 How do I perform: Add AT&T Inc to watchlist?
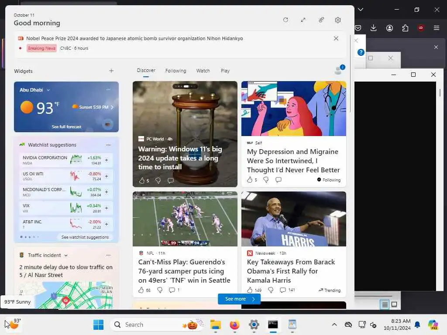coord(107,224)
